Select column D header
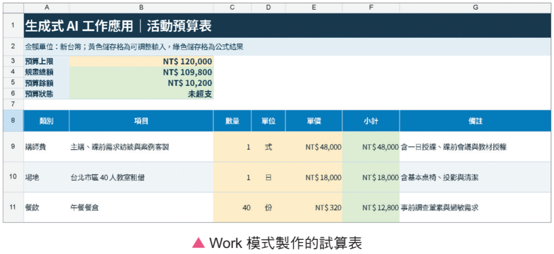 268,8
